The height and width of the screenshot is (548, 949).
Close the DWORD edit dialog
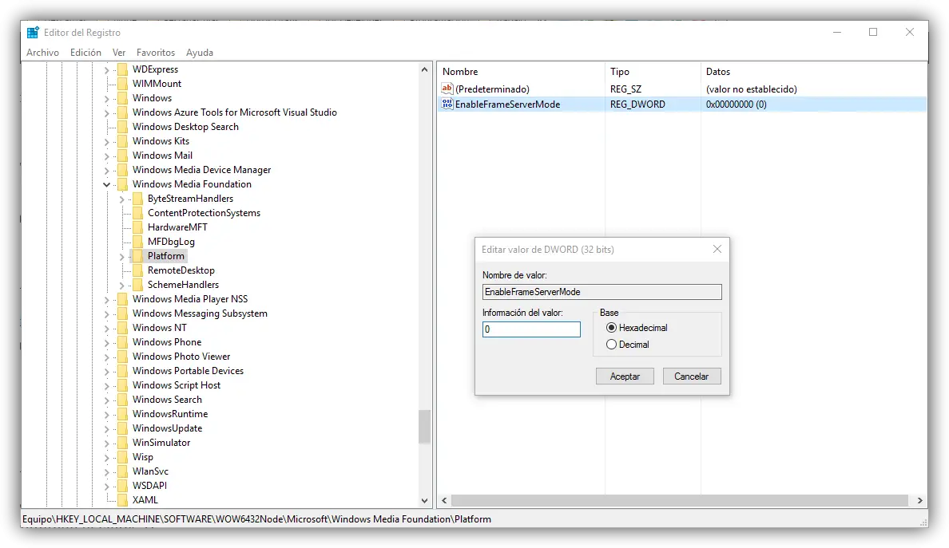point(717,249)
